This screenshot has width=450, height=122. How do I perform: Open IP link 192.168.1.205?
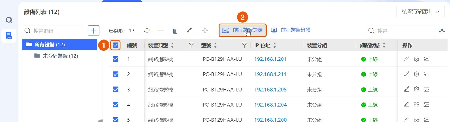(x=270, y=90)
